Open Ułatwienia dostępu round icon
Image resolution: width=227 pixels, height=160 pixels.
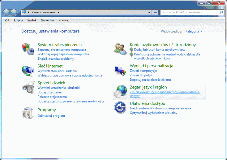point(120,107)
